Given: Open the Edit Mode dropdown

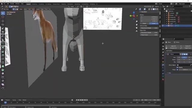Looking at the screenshot, I should point(7,9).
